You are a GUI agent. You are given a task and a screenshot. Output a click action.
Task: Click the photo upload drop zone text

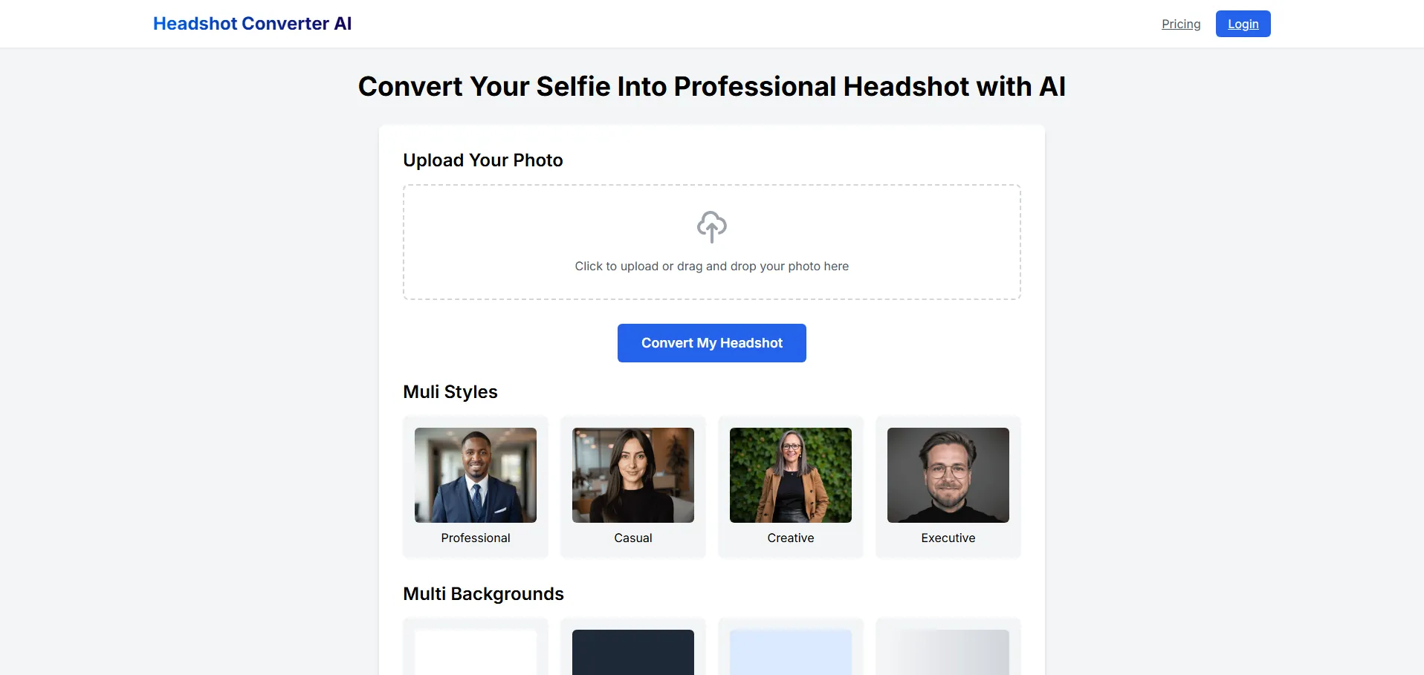coord(711,266)
